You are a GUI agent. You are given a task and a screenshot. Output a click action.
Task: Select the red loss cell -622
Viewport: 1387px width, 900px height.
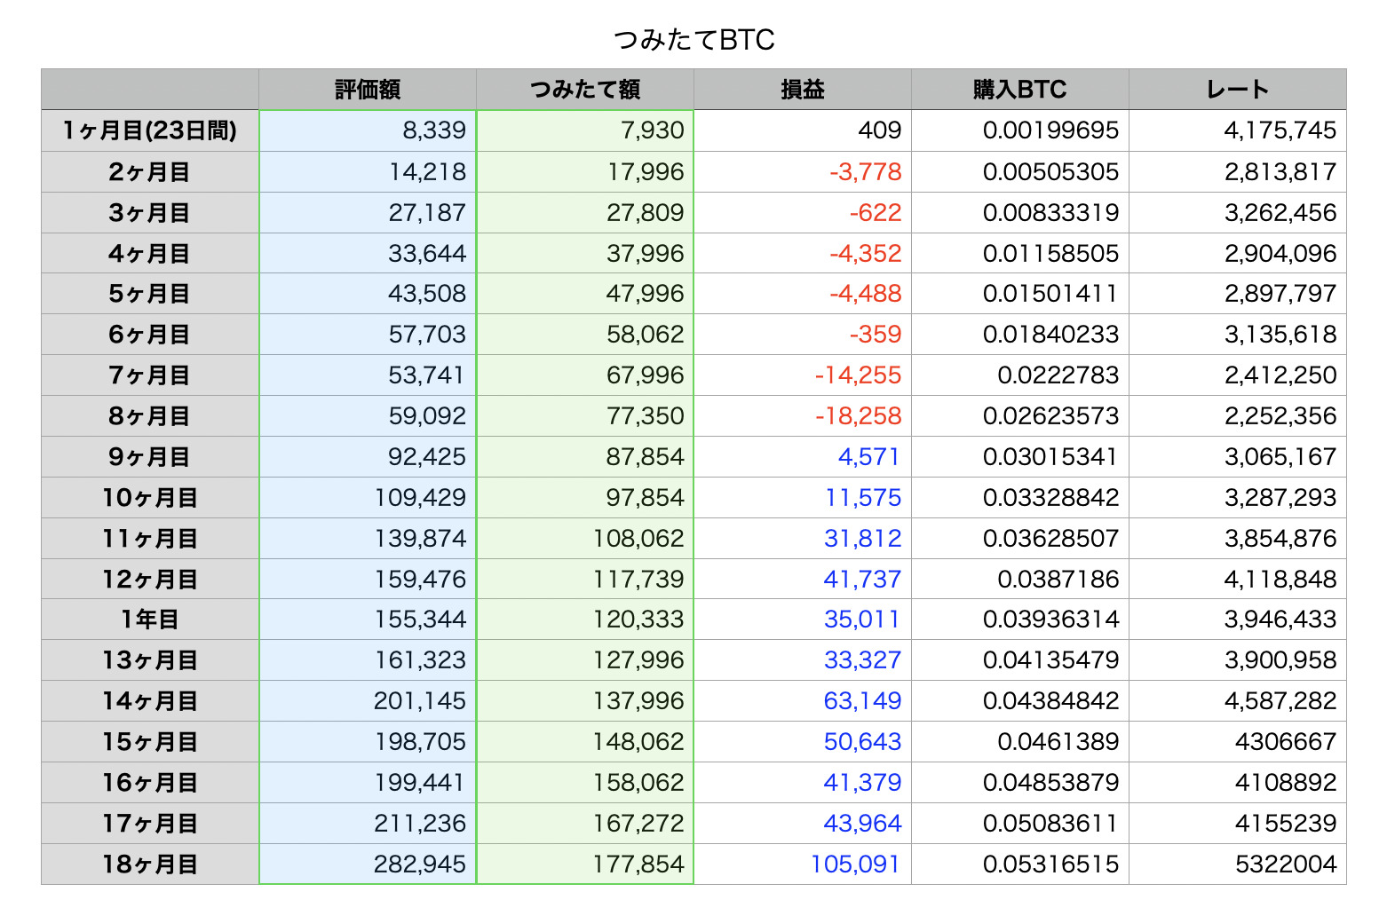(x=803, y=212)
